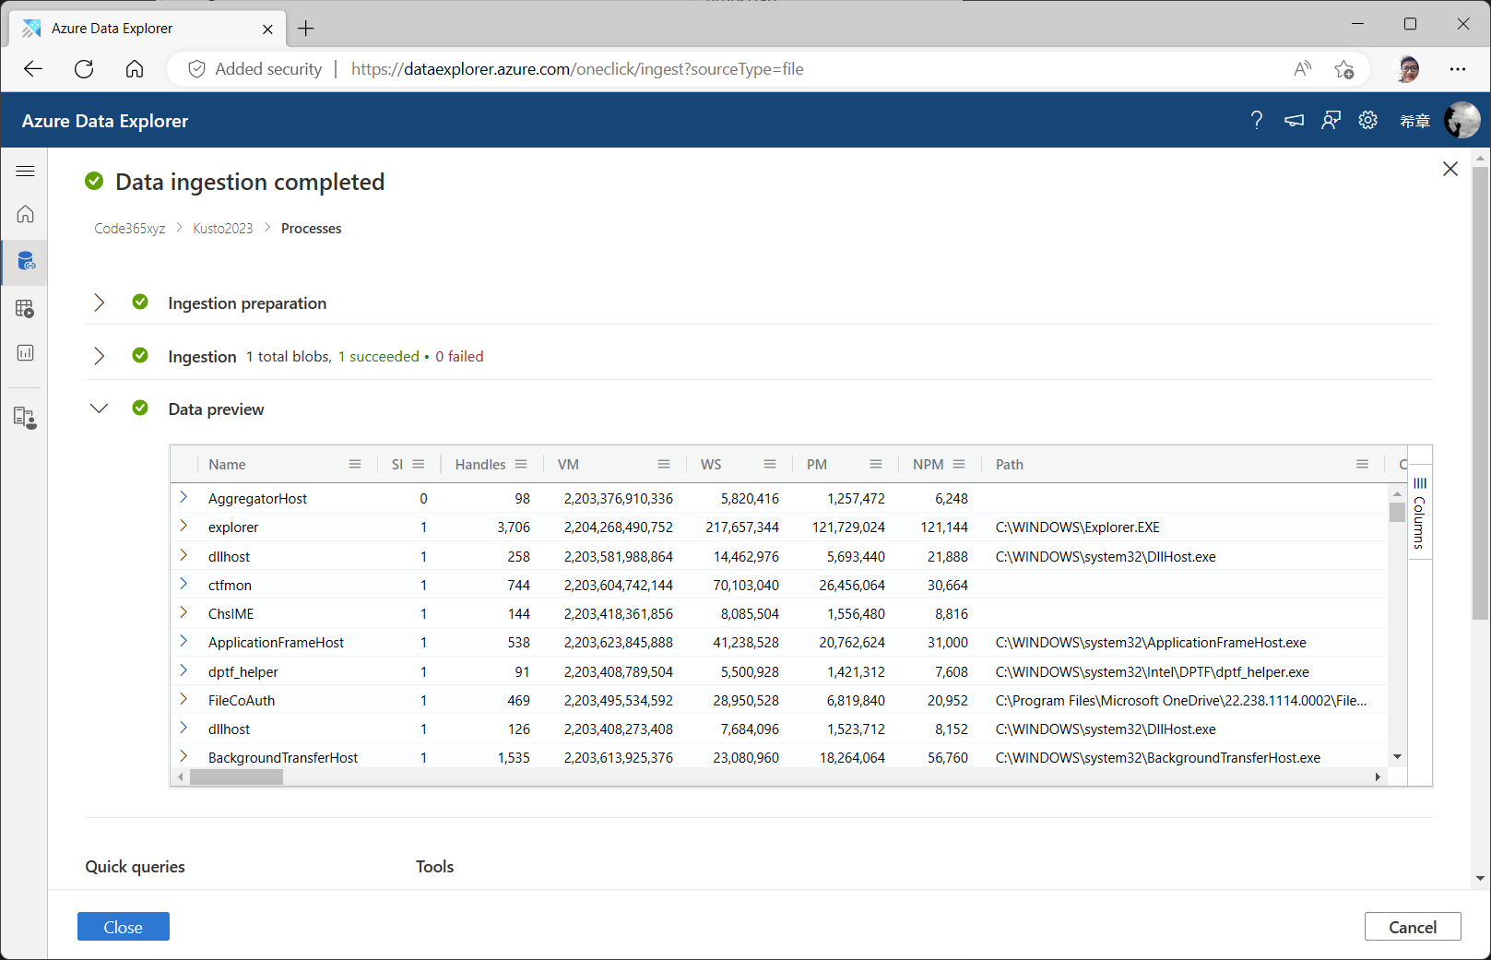Expand the FileCoAuth row
Viewport: 1491px width, 960px height.
click(x=183, y=699)
